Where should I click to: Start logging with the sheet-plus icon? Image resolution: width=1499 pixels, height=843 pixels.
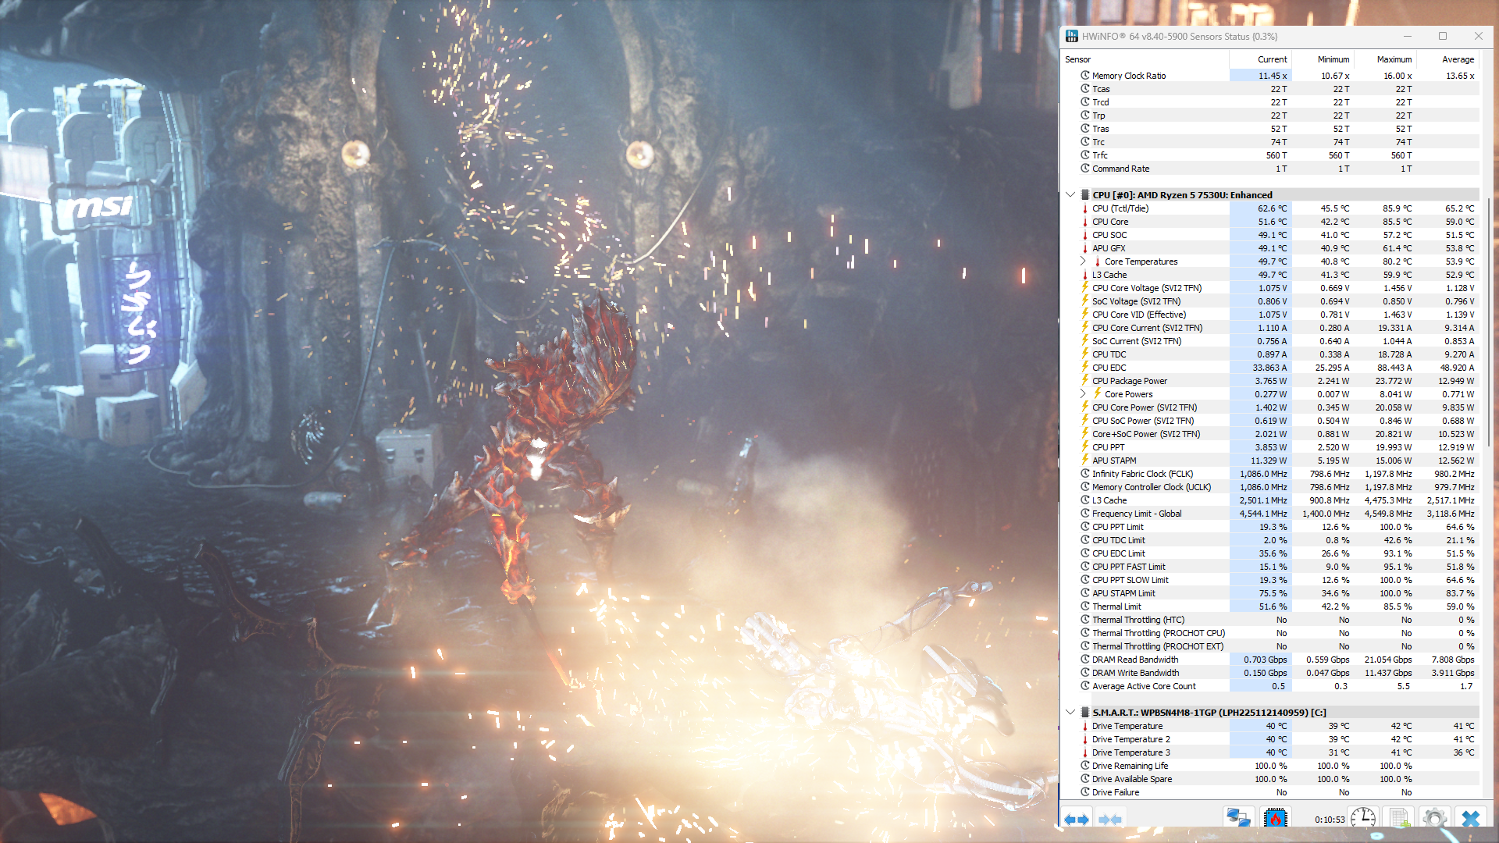(1399, 818)
